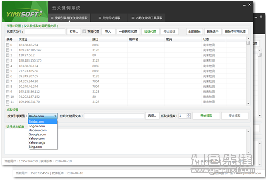Enable the 专属代理 checkbox
The image size is (266, 183).
point(84,31)
